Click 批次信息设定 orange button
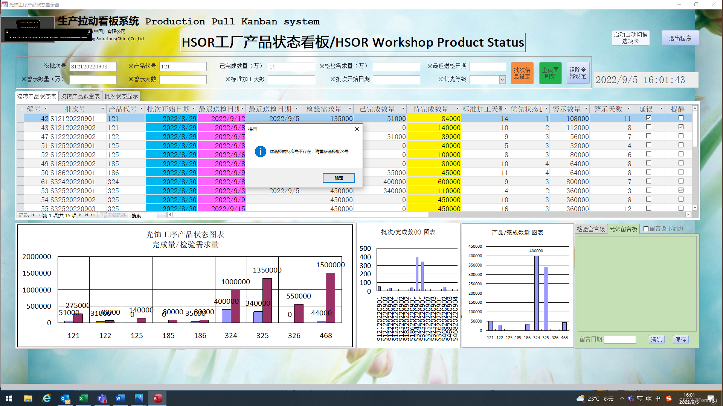This screenshot has width=723, height=406. pyautogui.click(x=522, y=73)
